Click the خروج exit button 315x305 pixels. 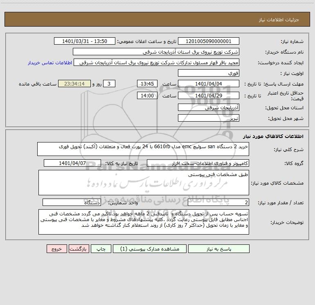[56, 249]
